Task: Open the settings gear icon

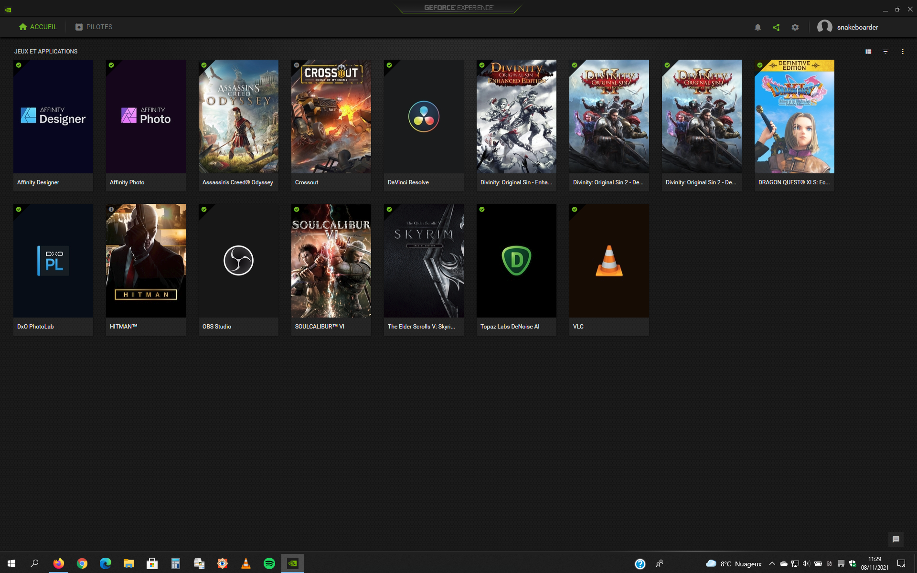Action: pos(795,27)
